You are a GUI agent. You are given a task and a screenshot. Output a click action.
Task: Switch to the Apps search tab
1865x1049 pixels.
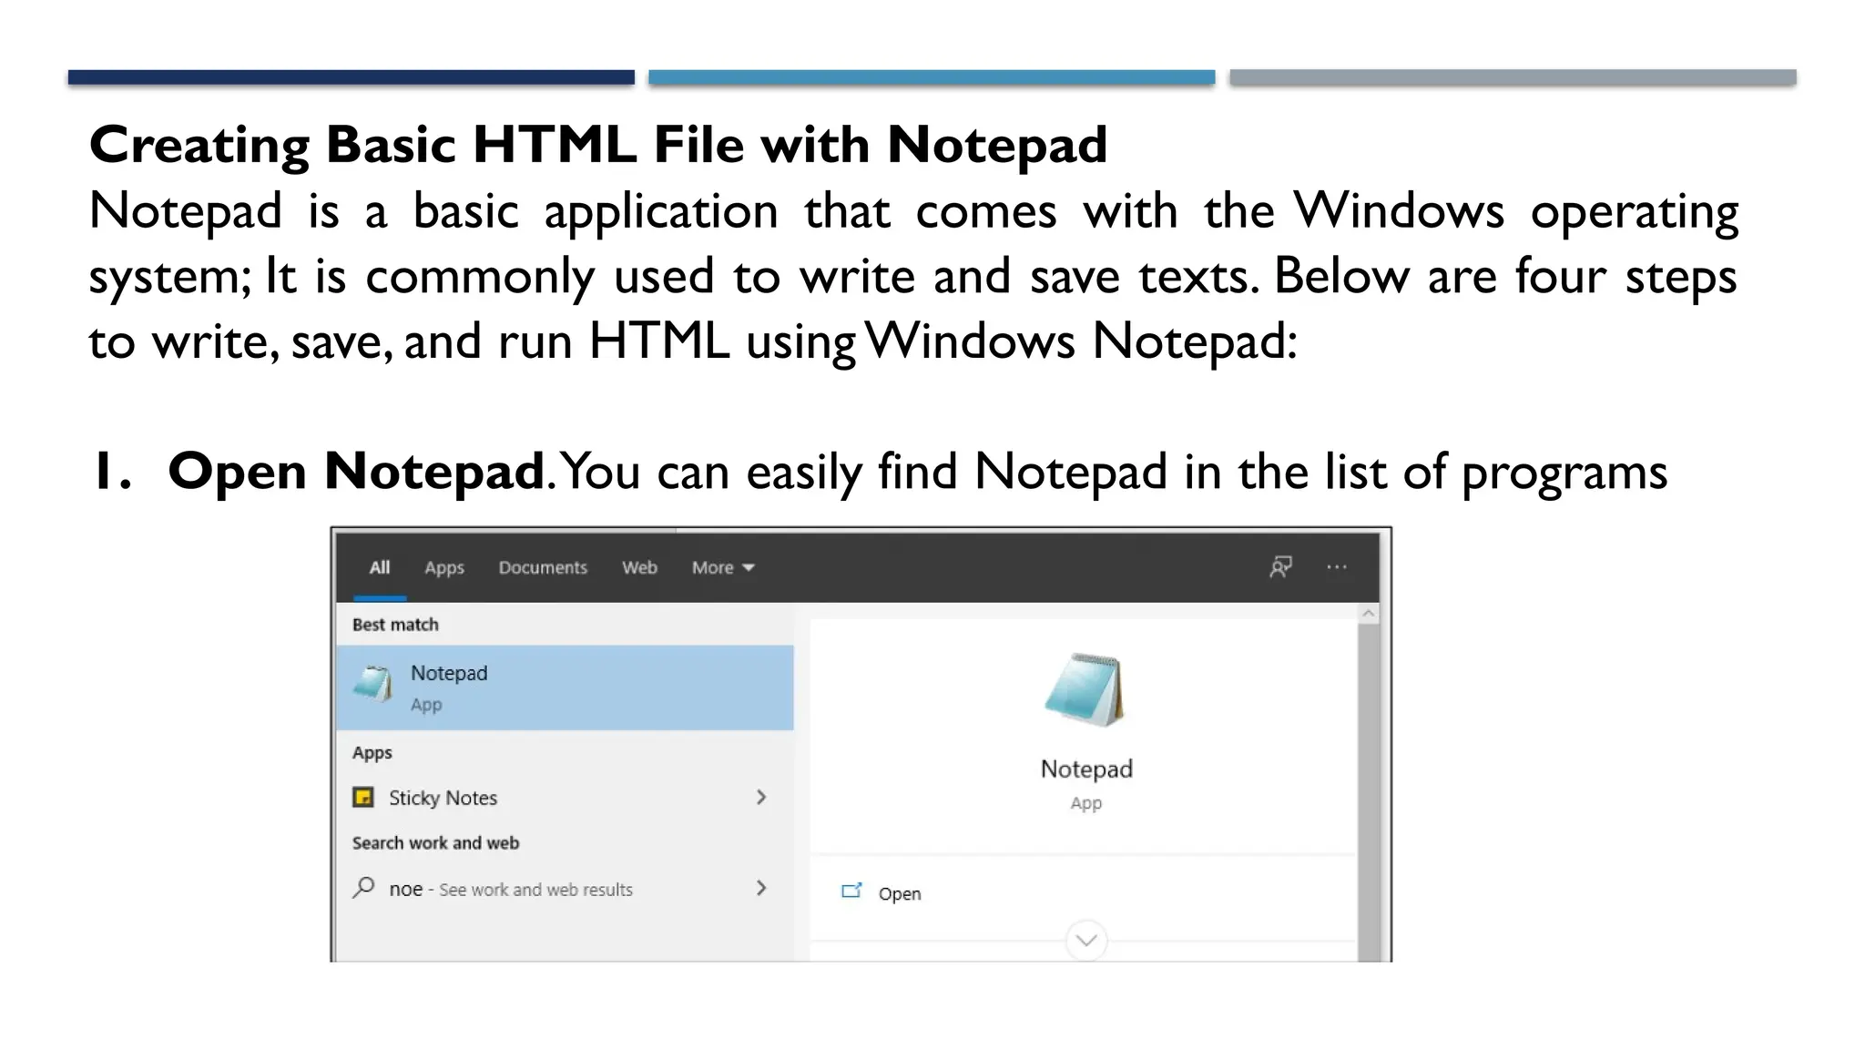(444, 567)
